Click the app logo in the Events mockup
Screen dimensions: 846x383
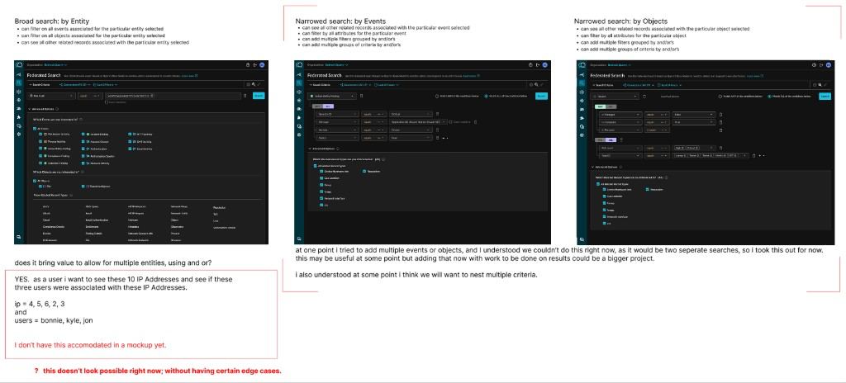pos(299,64)
